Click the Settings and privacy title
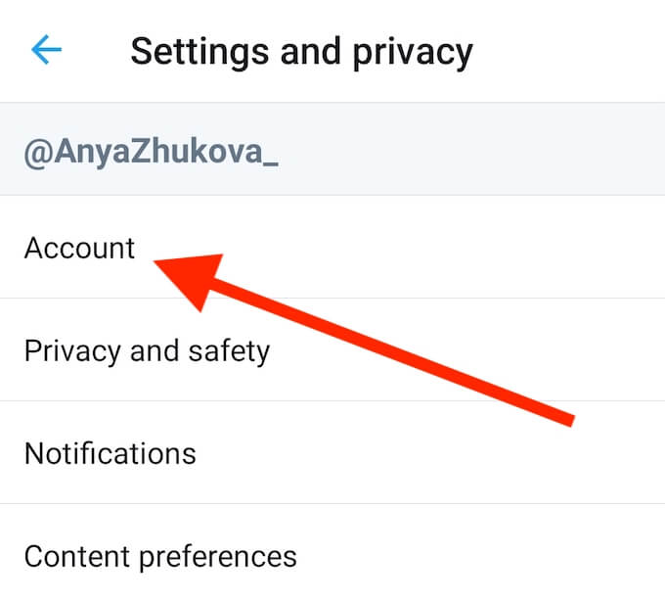This screenshot has width=665, height=601. (301, 51)
